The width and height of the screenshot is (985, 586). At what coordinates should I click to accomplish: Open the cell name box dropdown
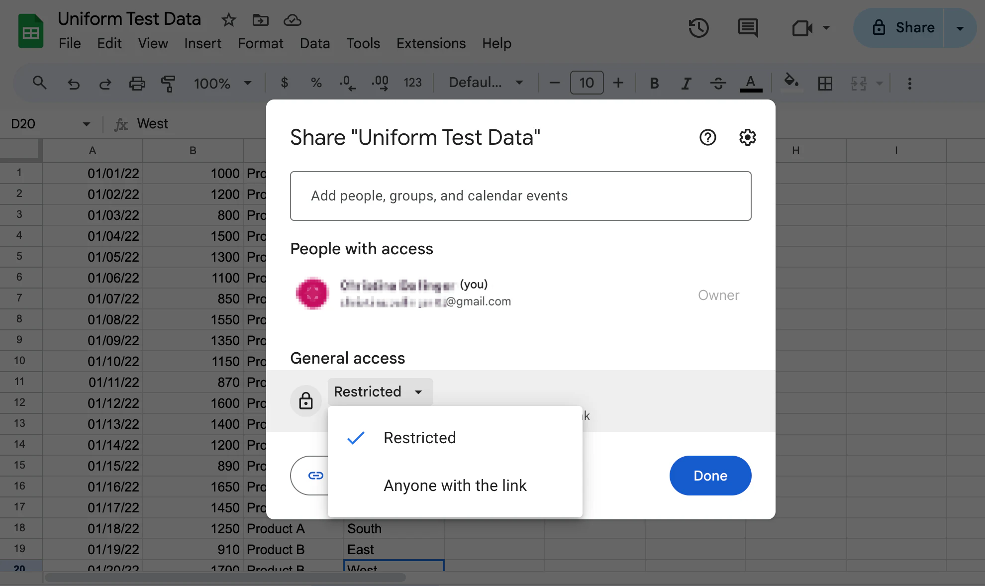(86, 124)
